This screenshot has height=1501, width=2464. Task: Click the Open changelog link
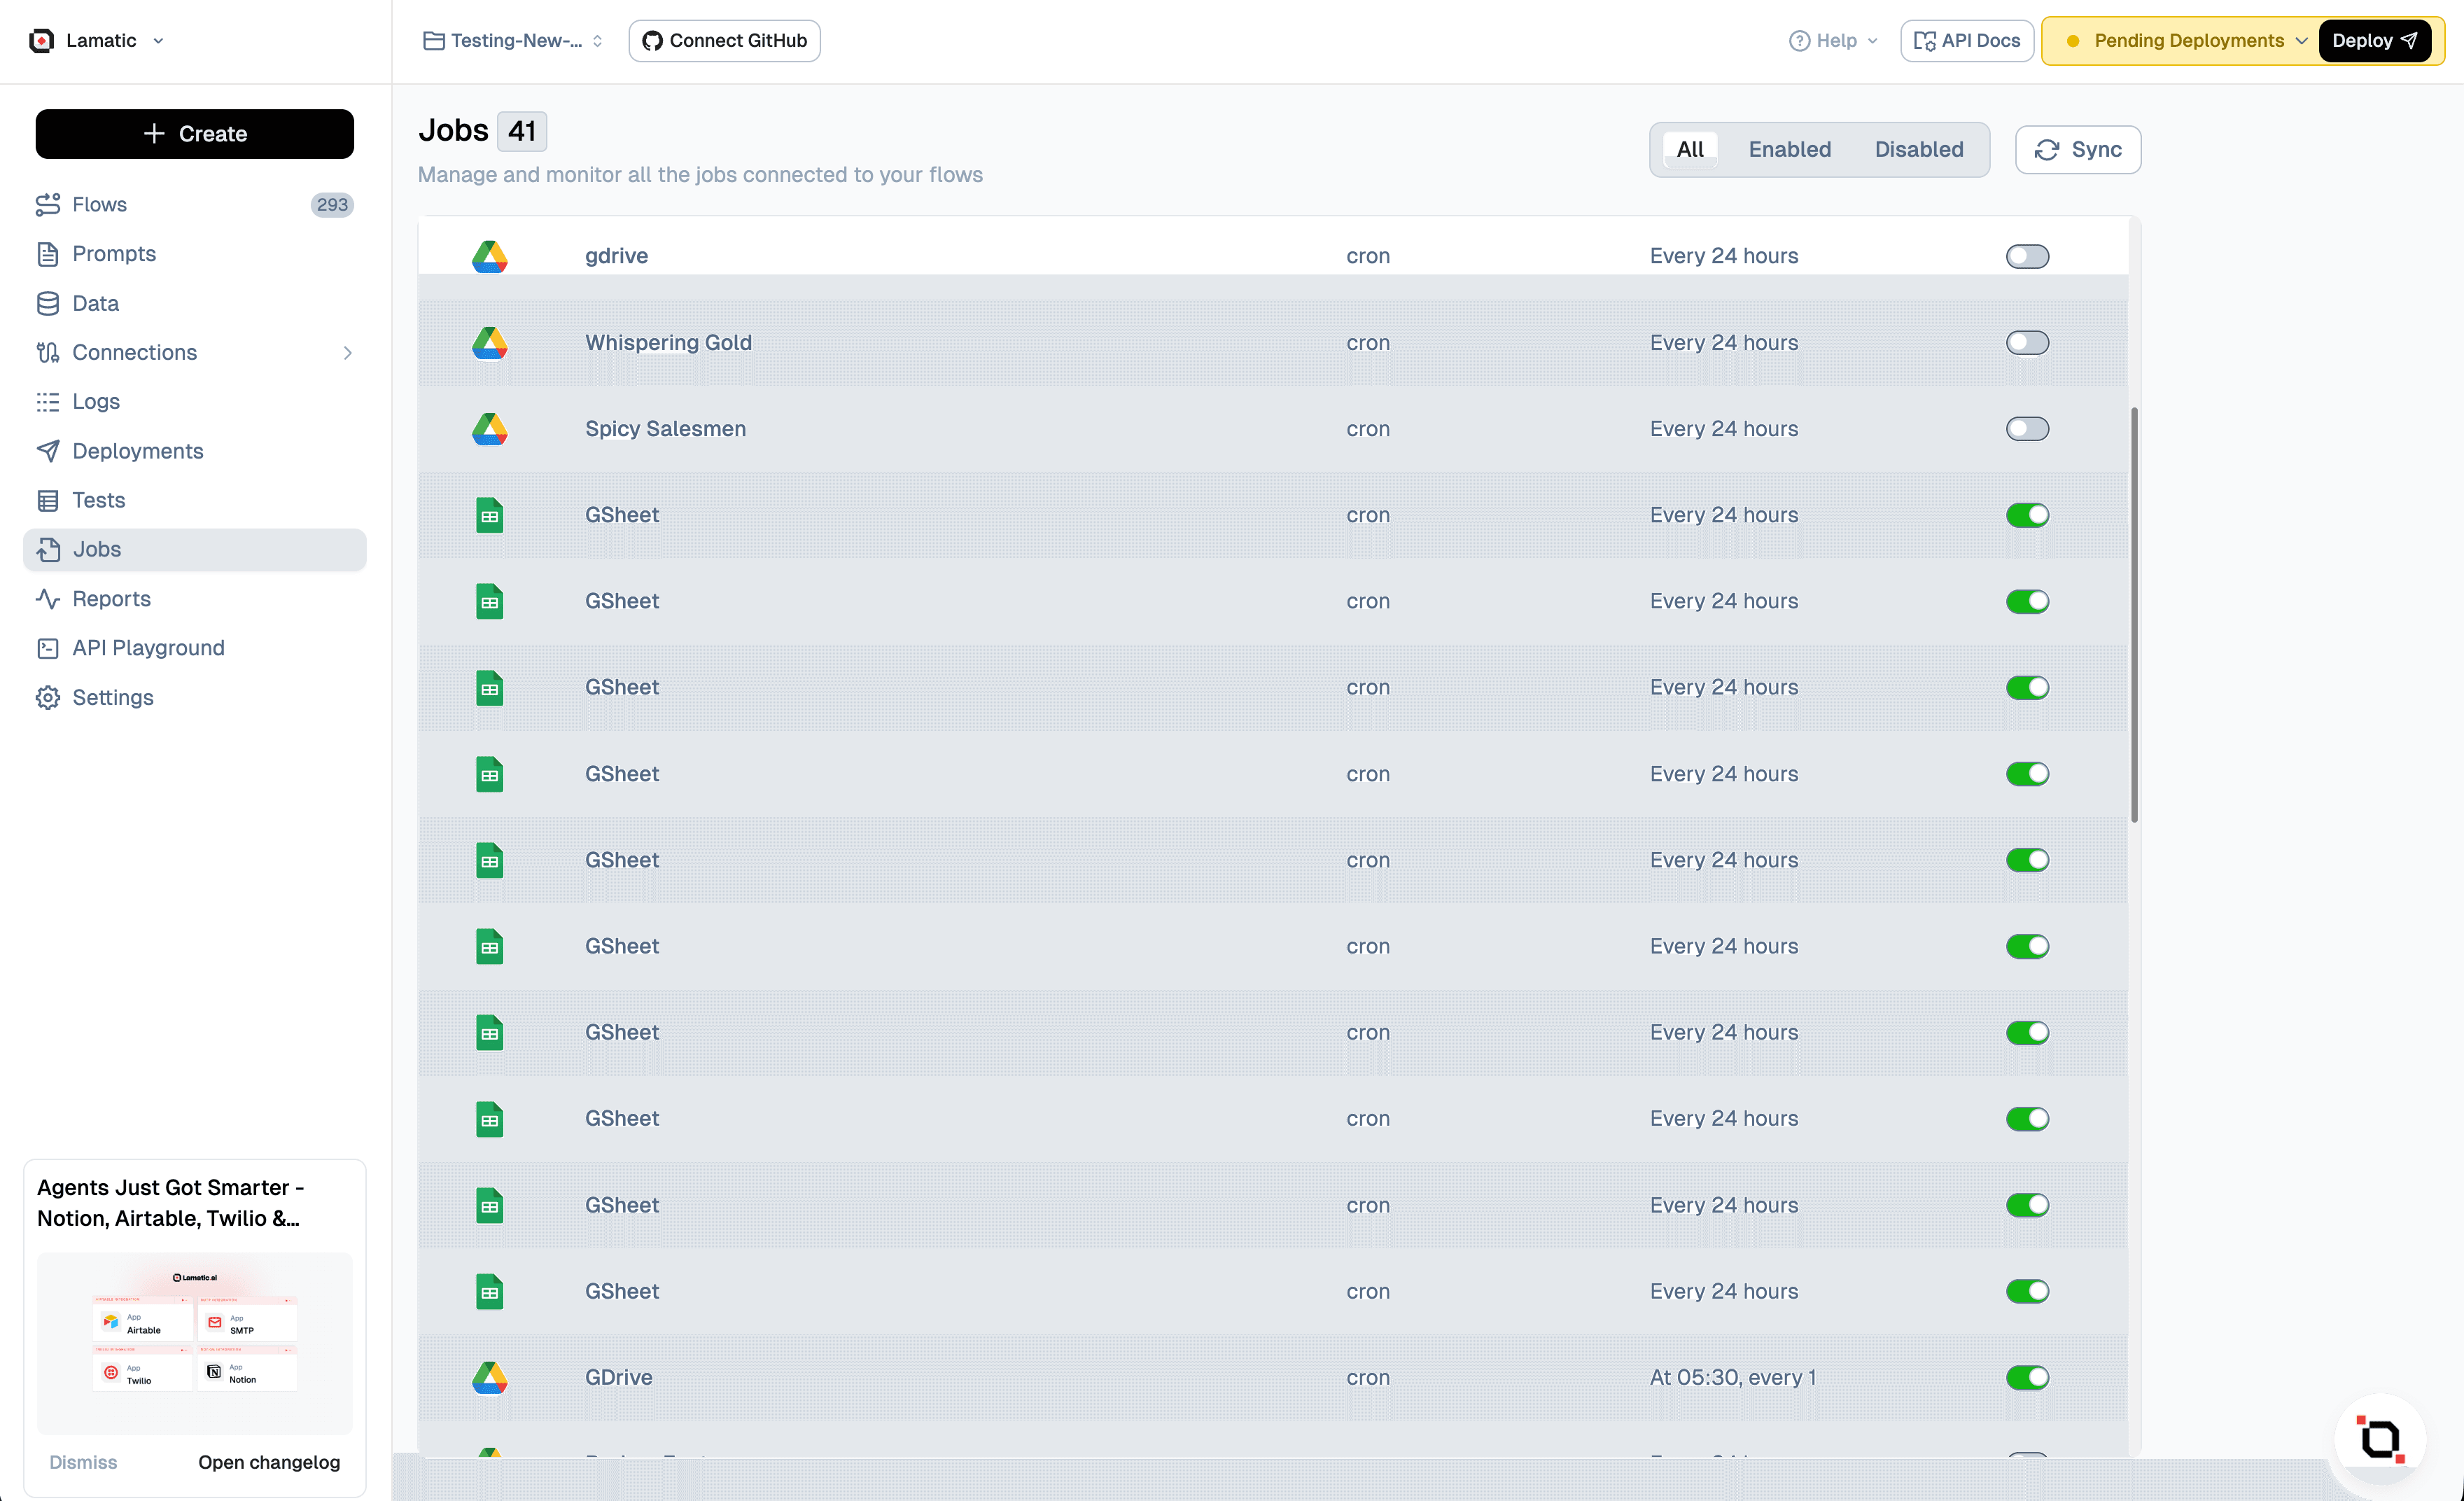tap(269, 1462)
